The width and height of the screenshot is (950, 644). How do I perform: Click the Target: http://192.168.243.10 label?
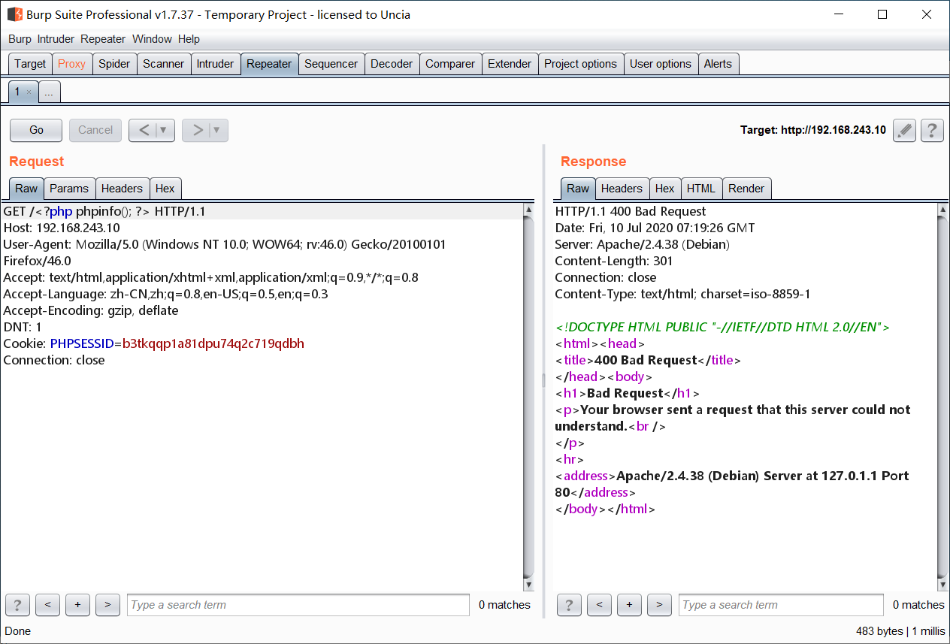tap(813, 130)
